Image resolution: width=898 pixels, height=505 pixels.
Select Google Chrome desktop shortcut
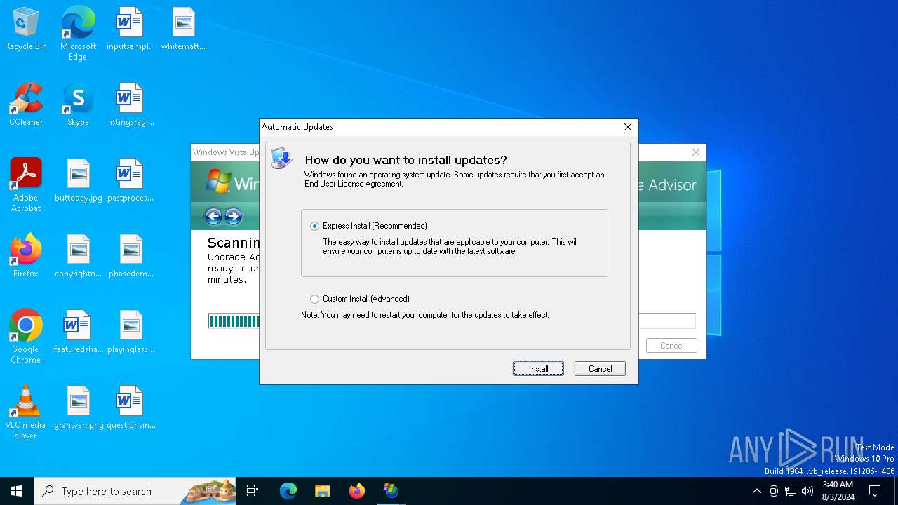coord(26,337)
